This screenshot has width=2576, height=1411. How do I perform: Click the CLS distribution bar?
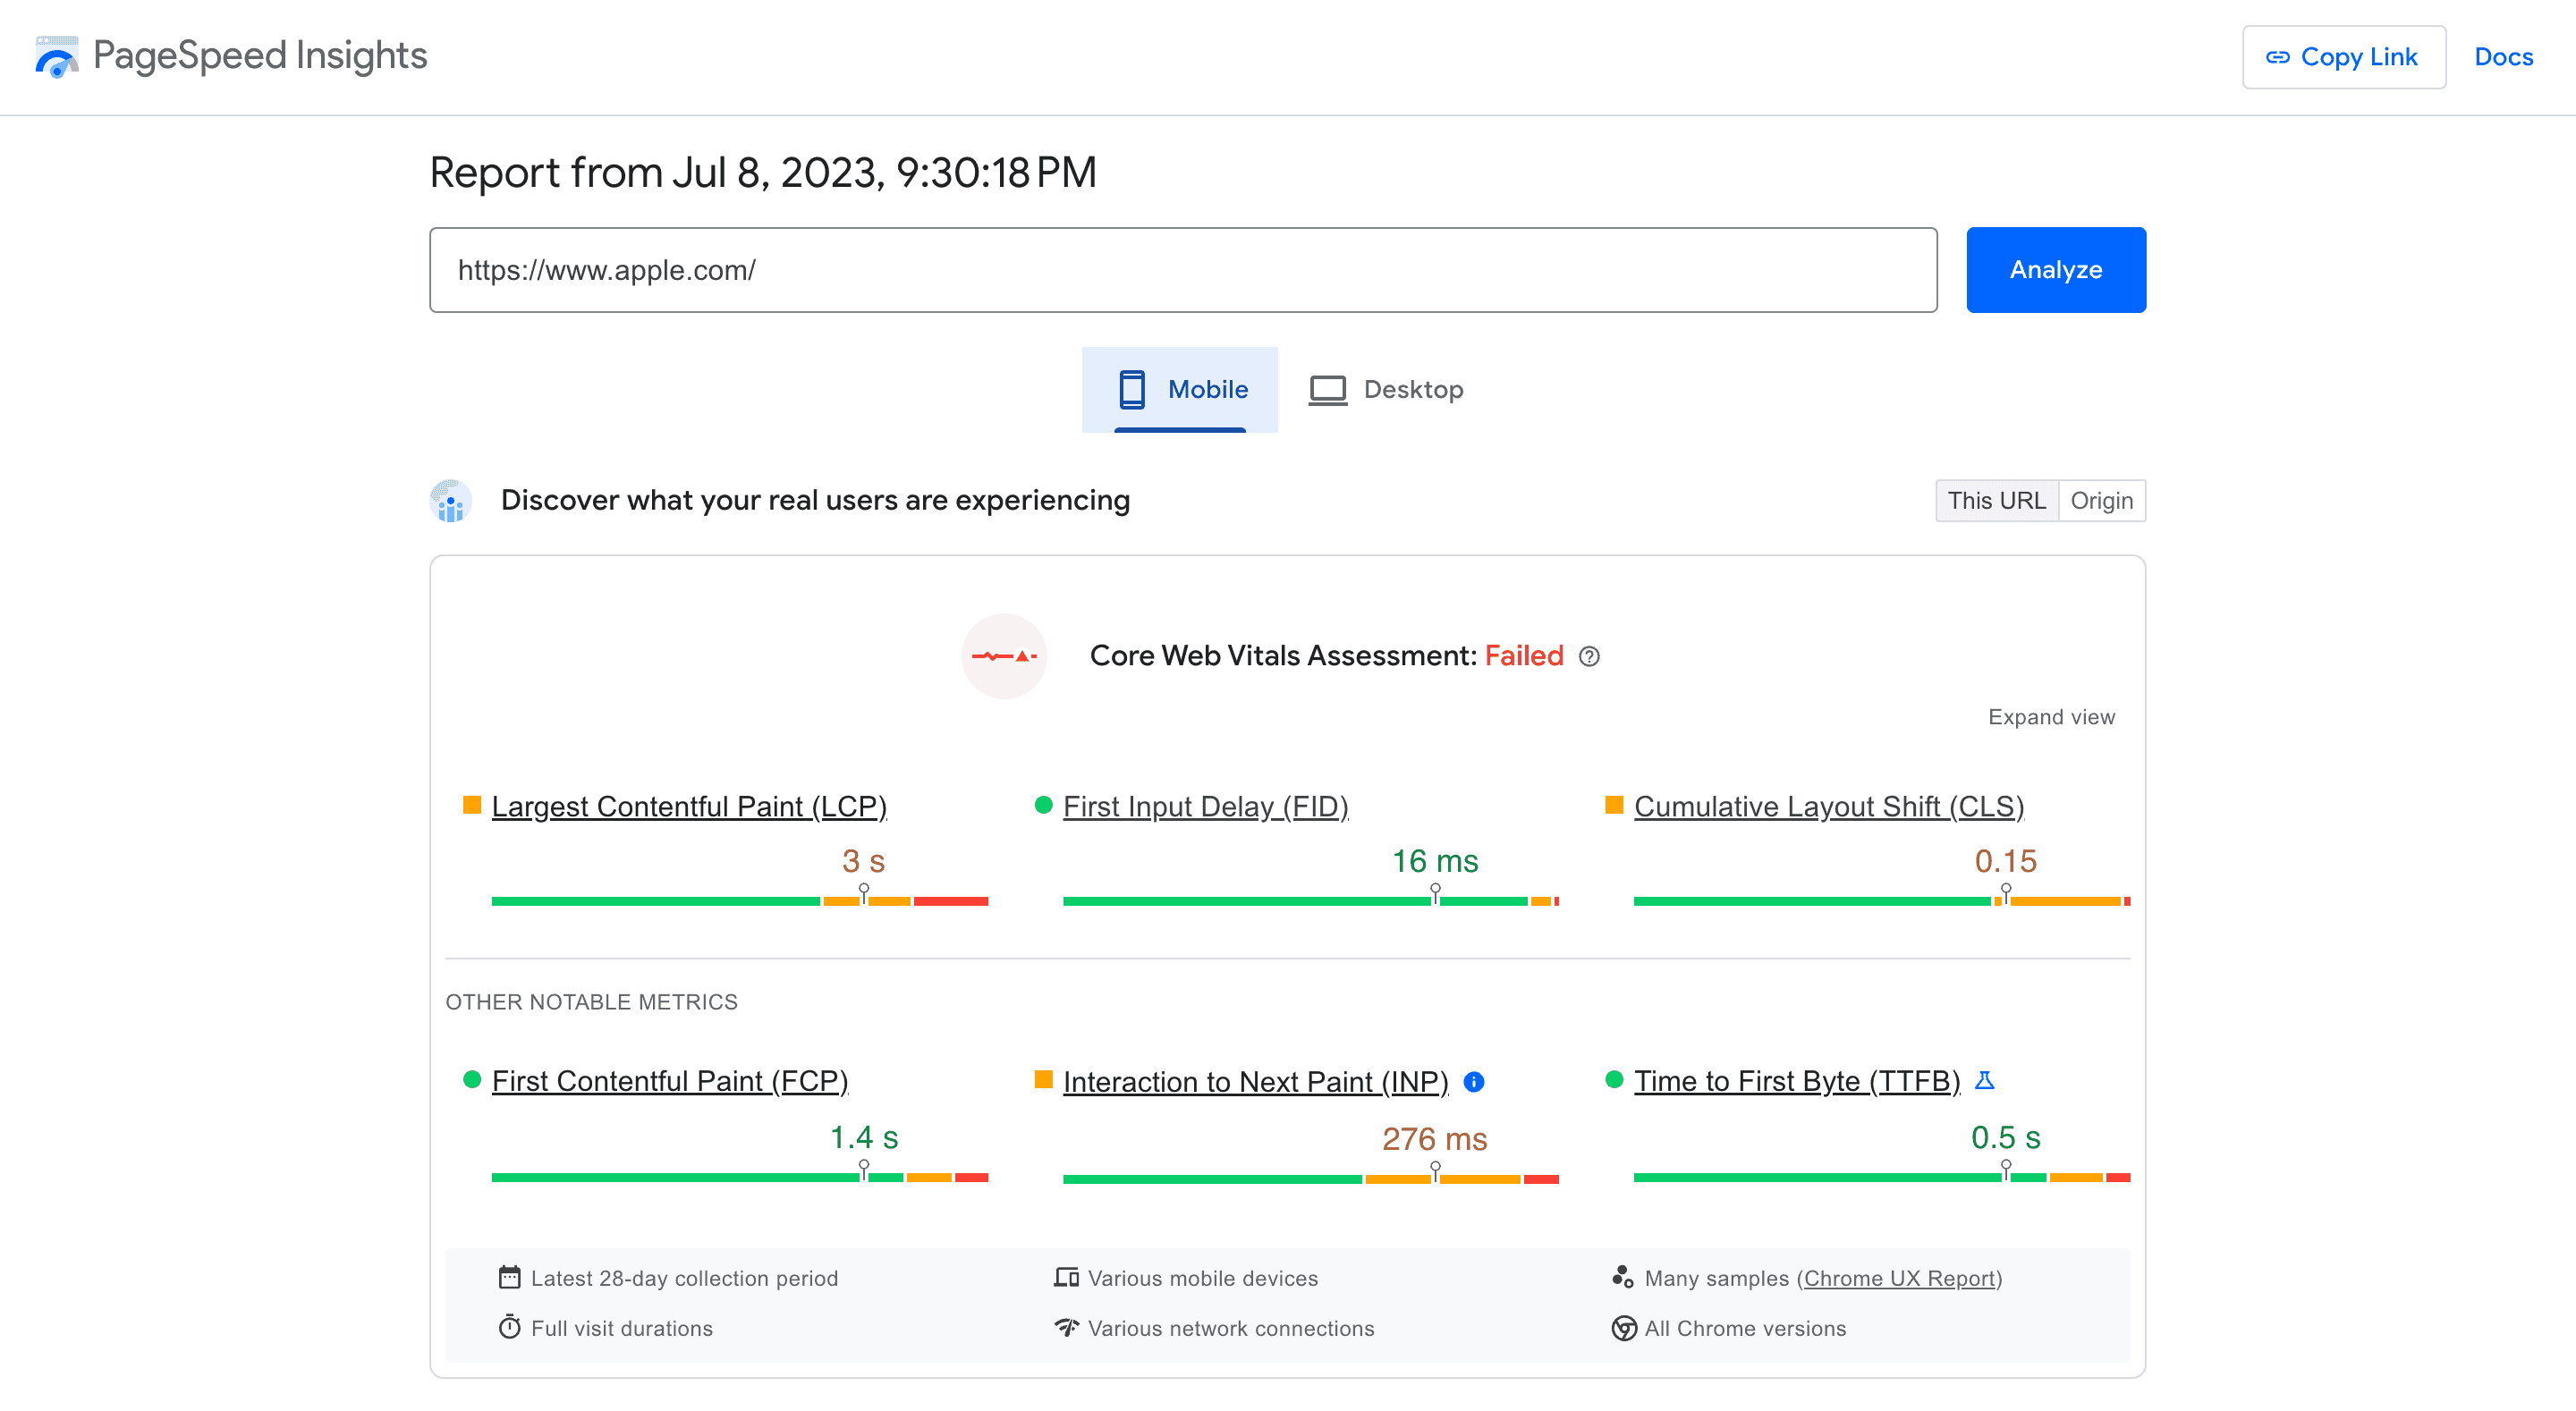[1882, 901]
